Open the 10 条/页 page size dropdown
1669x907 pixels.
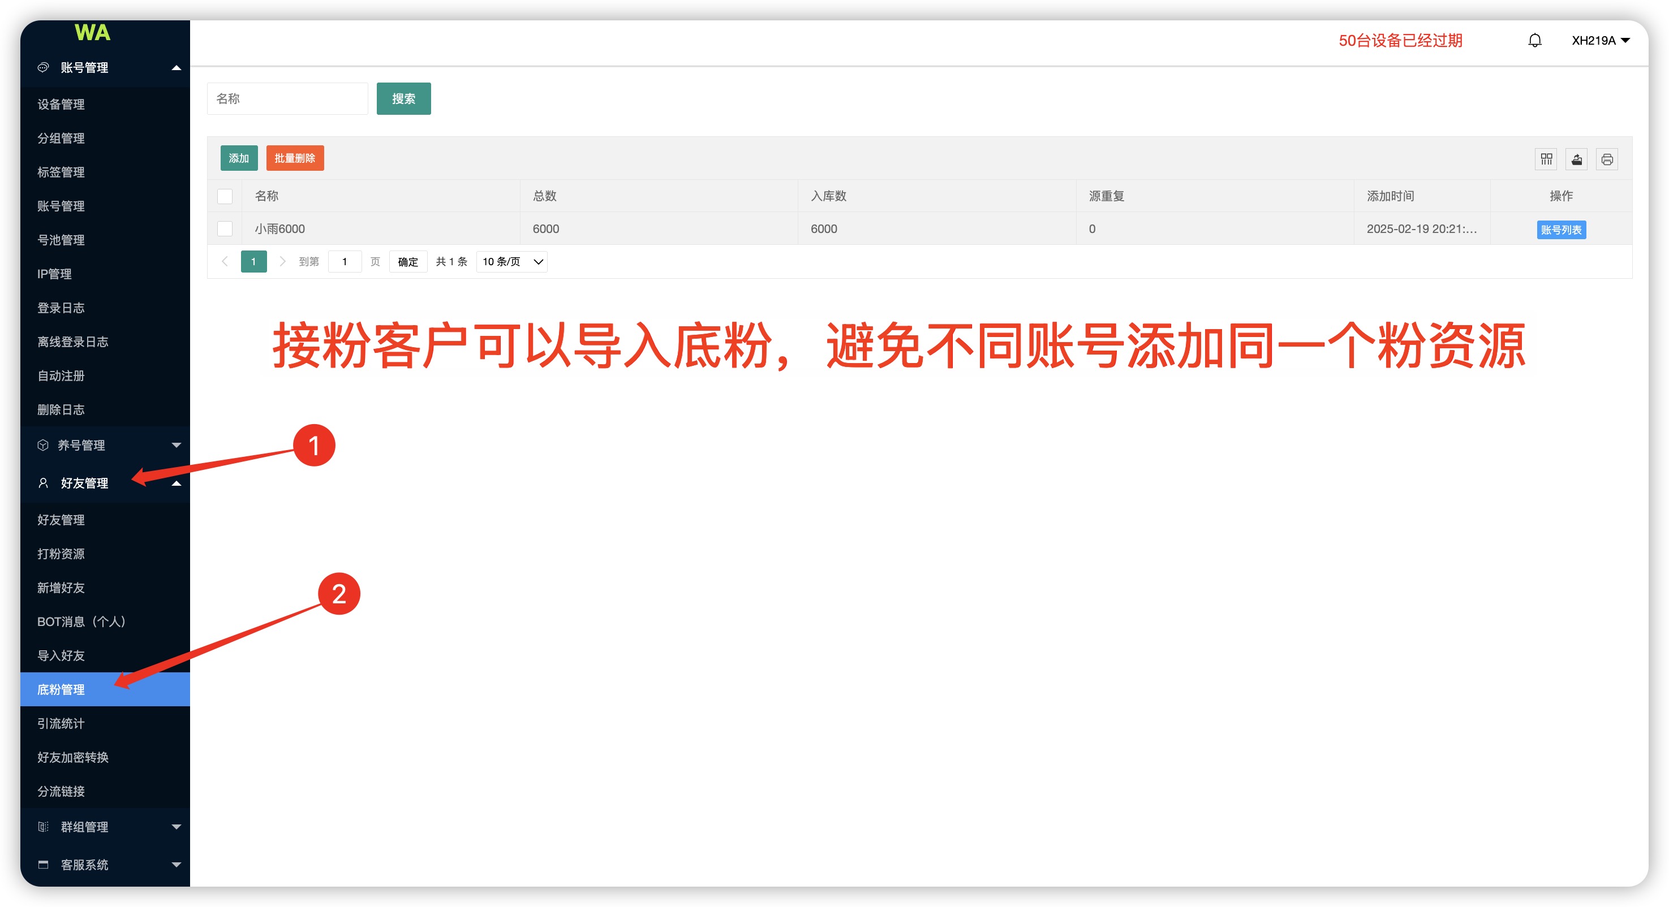pyautogui.click(x=511, y=262)
